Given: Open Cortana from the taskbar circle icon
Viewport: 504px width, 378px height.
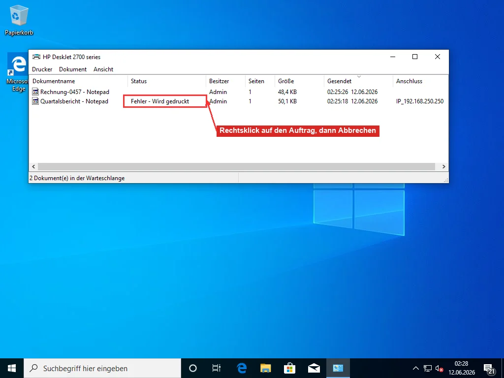Looking at the screenshot, I should 192,368.
